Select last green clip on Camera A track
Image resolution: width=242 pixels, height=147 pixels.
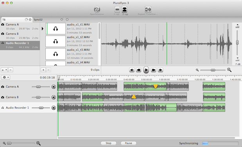[x=214, y=86]
